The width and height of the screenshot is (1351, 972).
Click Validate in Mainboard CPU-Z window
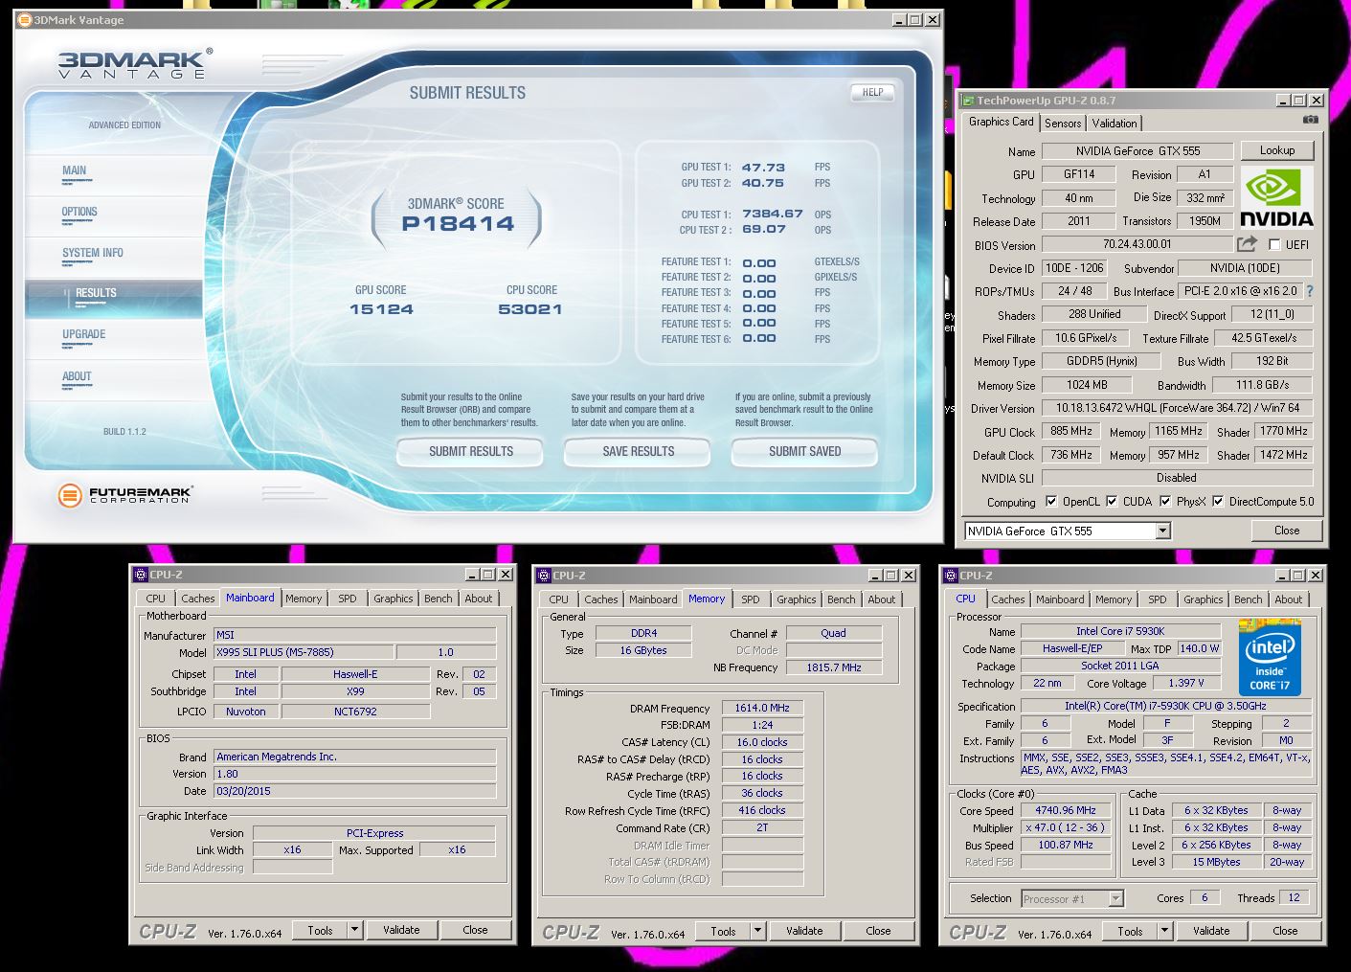(x=401, y=929)
